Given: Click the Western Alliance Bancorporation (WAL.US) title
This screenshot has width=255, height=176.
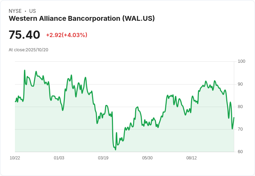Looking at the screenshot, I should [82, 18].
